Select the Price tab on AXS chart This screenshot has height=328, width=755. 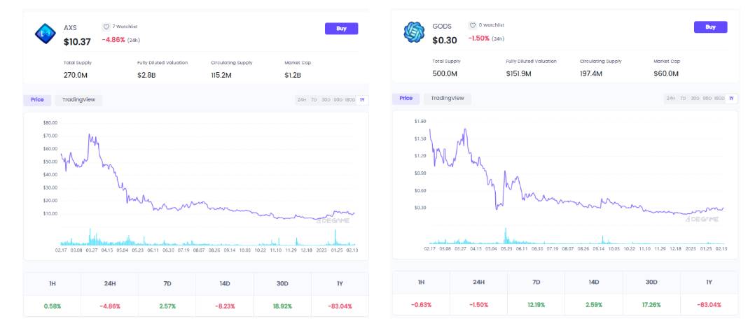(x=37, y=100)
